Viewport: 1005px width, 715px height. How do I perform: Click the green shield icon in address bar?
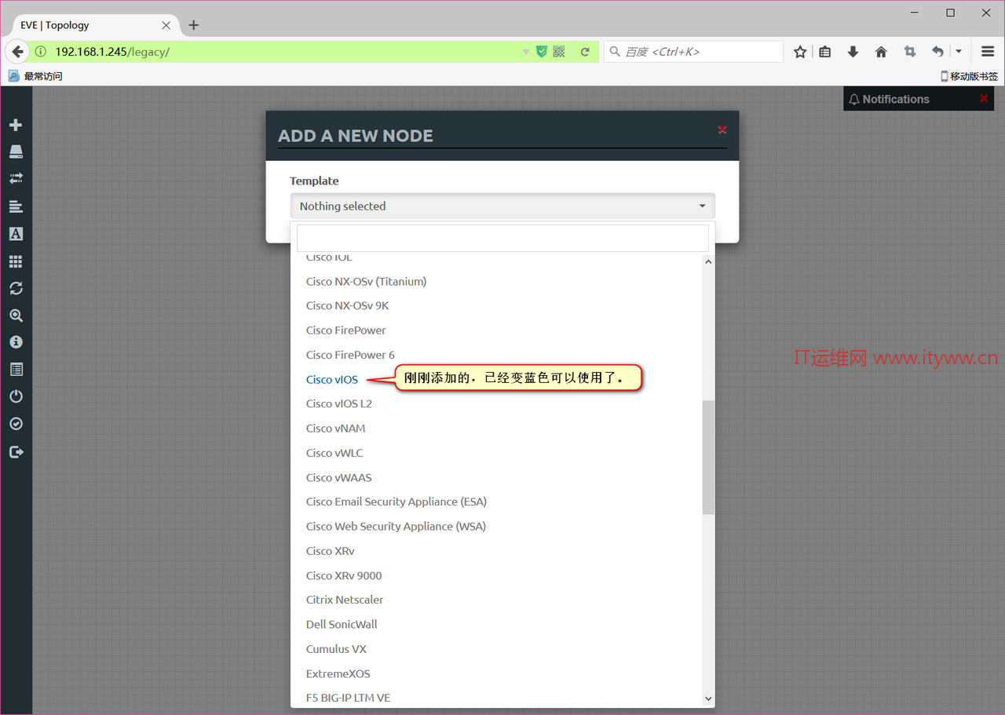541,52
